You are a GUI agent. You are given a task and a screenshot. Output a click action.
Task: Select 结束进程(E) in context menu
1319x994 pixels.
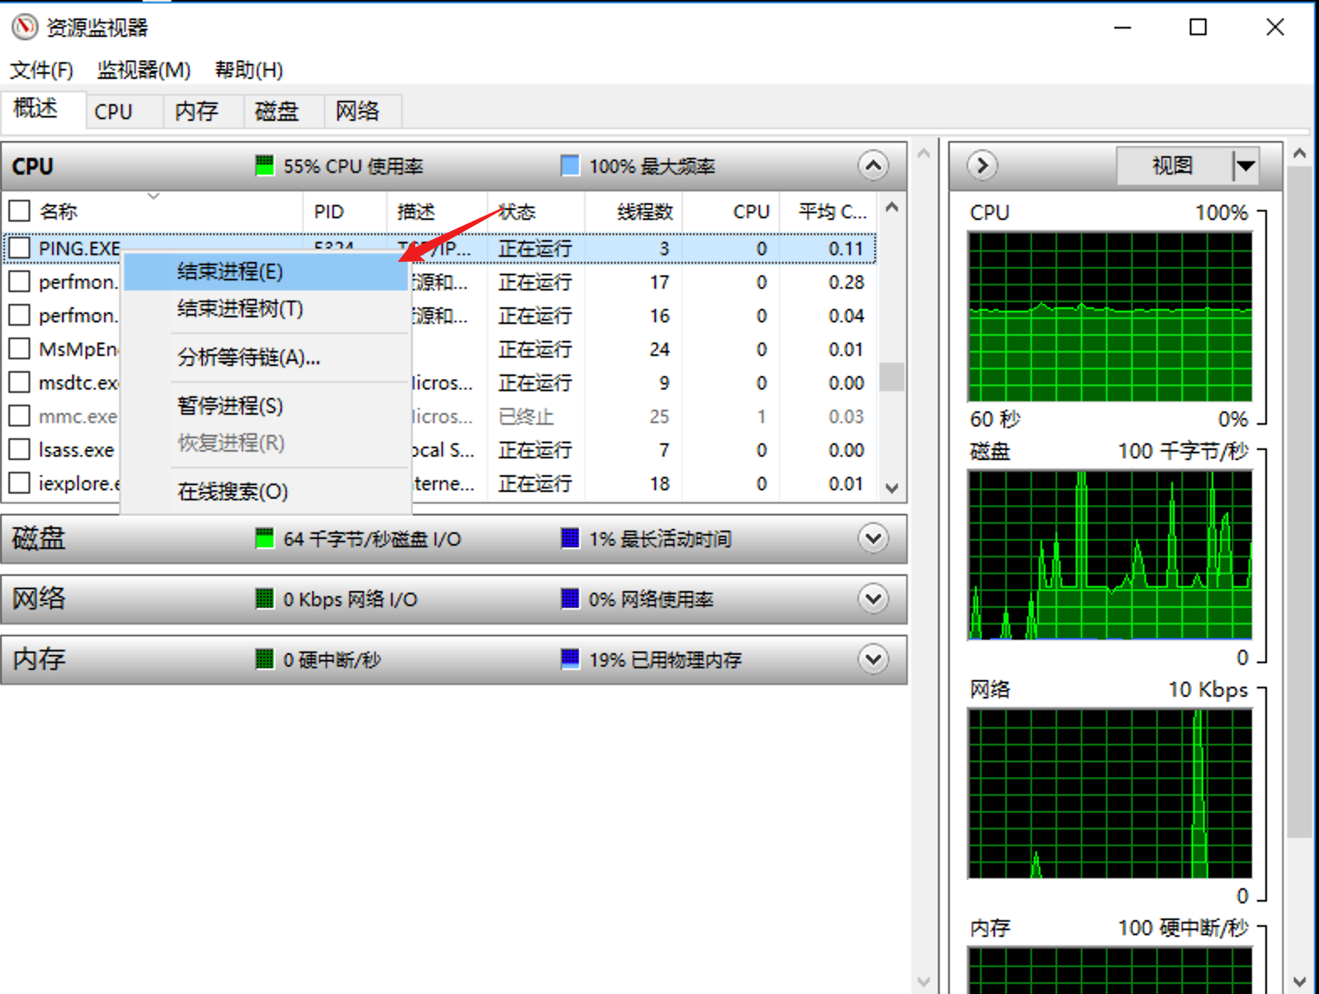266,271
